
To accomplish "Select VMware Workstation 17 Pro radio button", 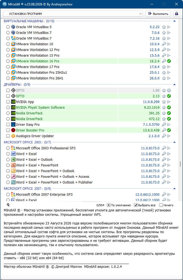I will (8, 67).
